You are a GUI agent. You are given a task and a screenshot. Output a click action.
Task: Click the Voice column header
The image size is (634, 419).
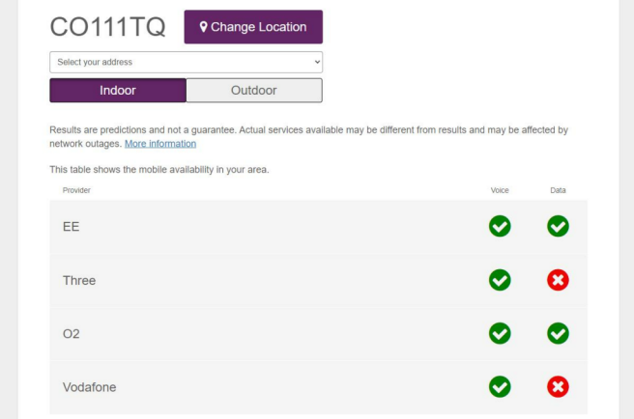point(500,190)
